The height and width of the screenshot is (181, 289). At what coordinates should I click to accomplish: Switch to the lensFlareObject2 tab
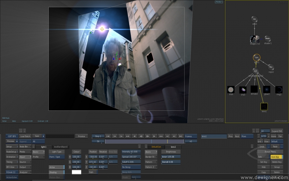[x=61, y=147]
